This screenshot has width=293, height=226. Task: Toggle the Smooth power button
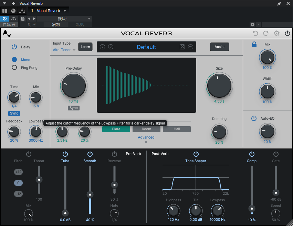pyautogui.click(x=90, y=154)
